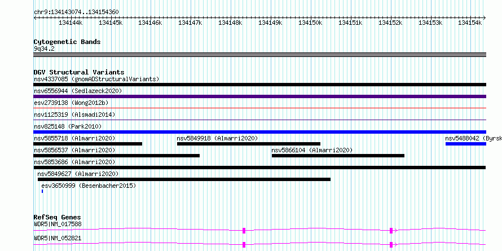The width and height of the screenshot is (502, 251).
Task: Click the 134154k ruler tick label
Action: [x=470, y=23]
